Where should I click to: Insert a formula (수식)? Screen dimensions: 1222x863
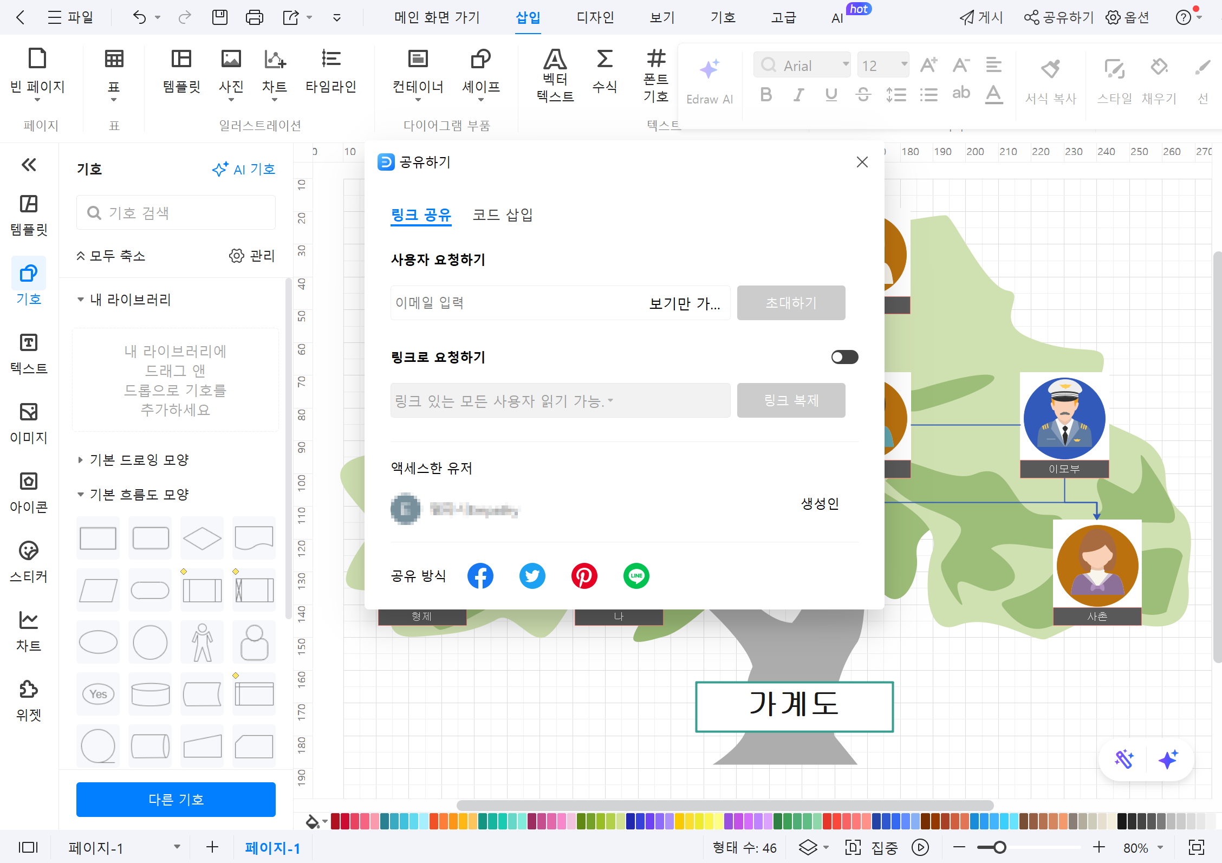604,72
